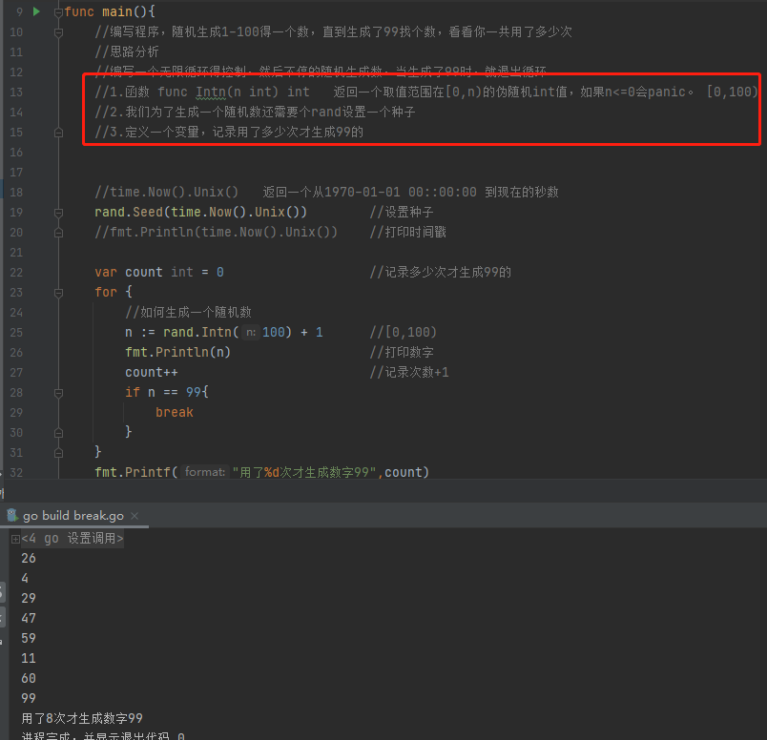Click console output value 59

[29, 638]
